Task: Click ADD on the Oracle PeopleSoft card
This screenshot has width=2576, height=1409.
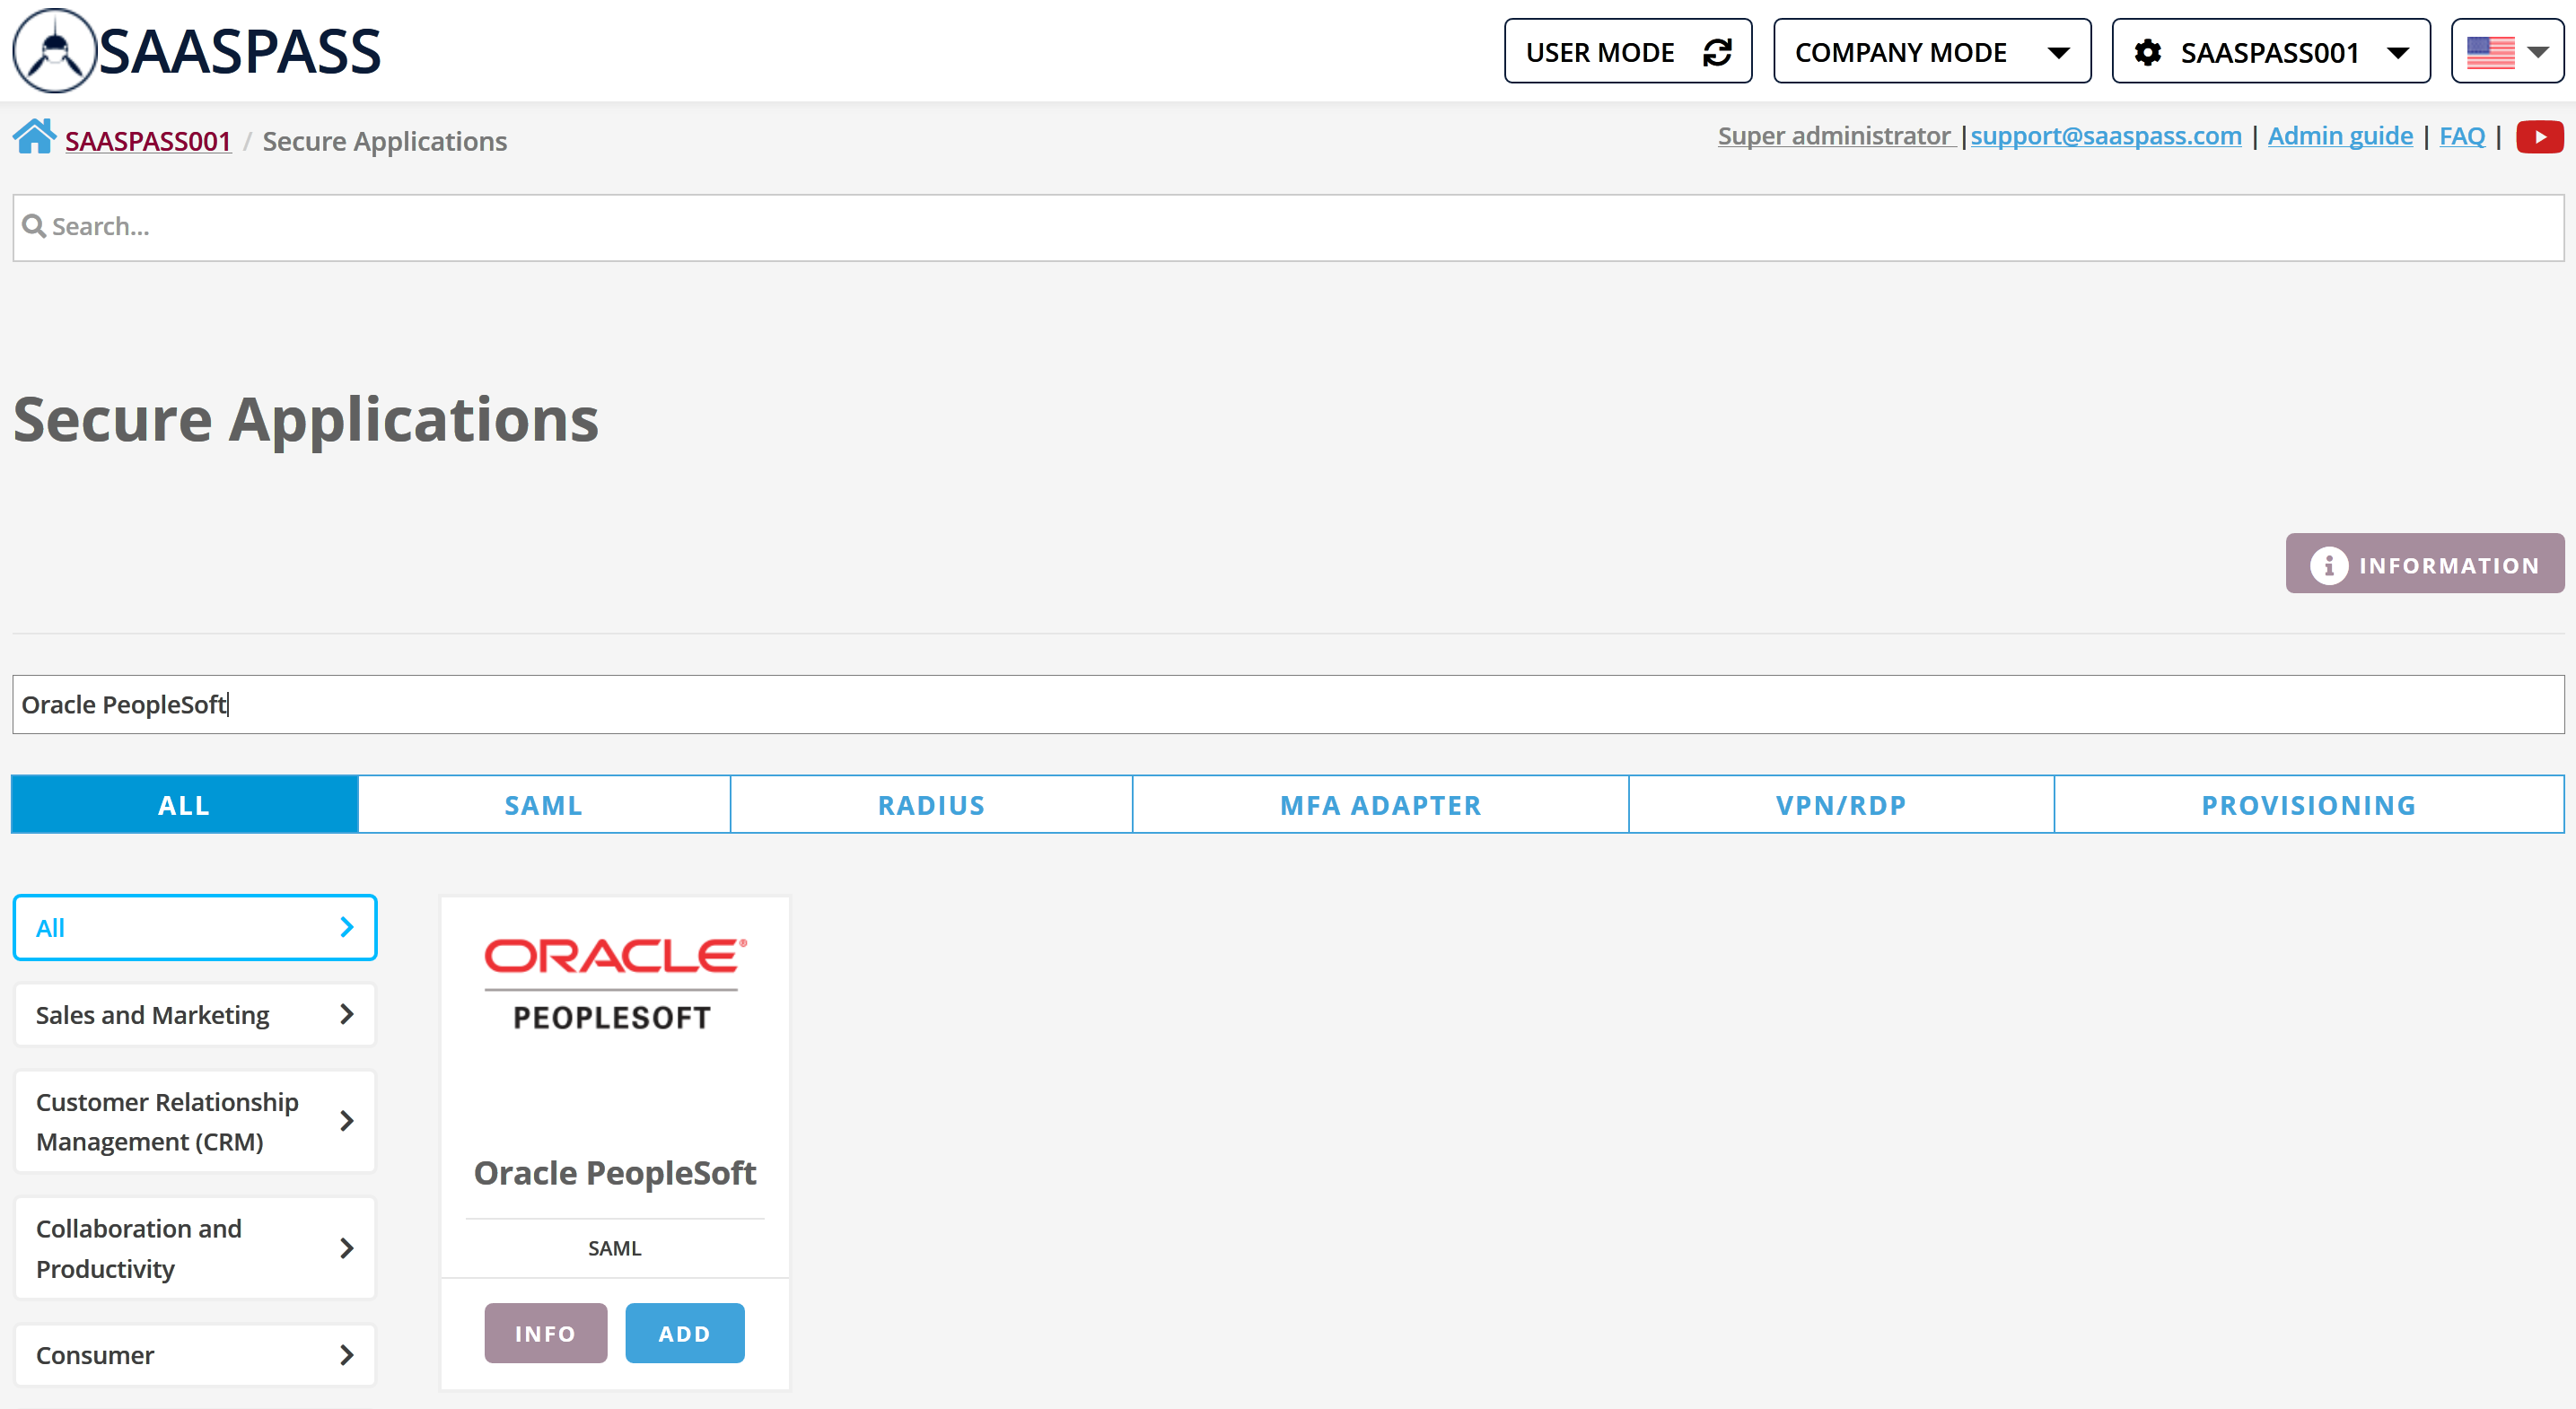Action: pyautogui.click(x=684, y=1333)
